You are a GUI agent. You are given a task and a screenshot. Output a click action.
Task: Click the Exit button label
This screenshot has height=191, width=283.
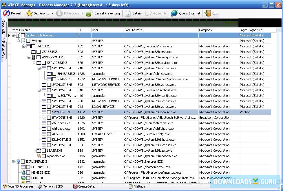point(215,13)
